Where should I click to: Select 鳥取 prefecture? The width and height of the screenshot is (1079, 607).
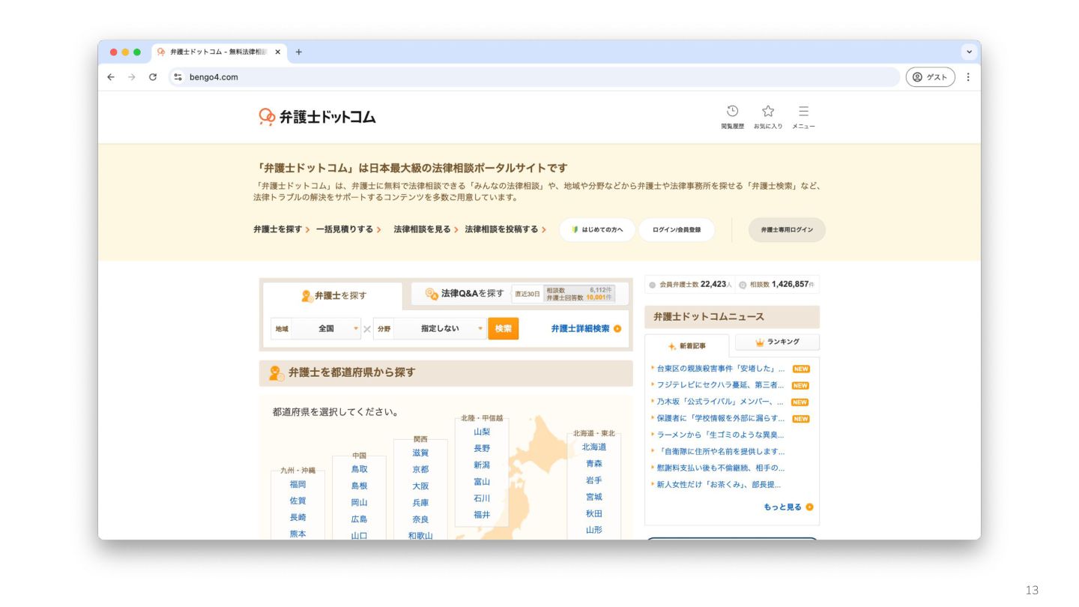point(360,469)
